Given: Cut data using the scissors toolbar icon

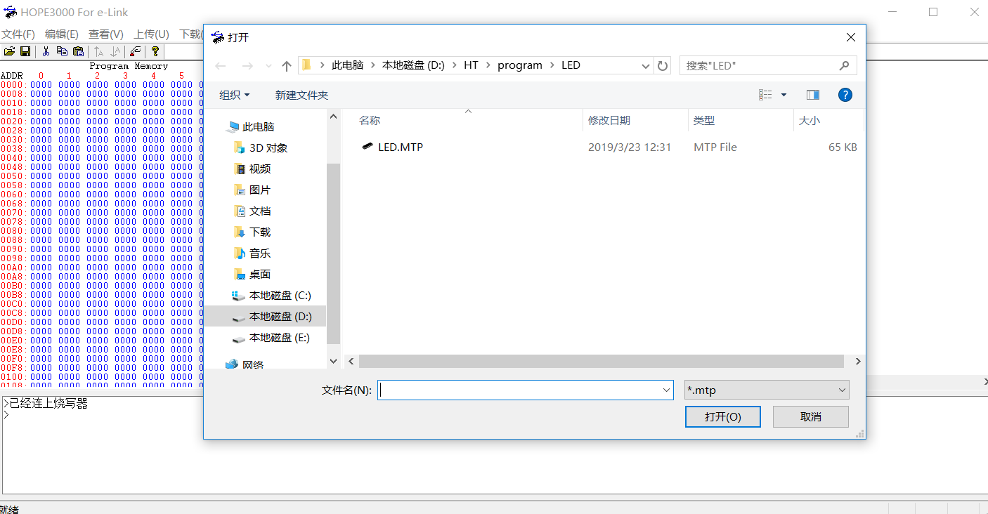Looking at the screenshot, I should click(46, 51).
